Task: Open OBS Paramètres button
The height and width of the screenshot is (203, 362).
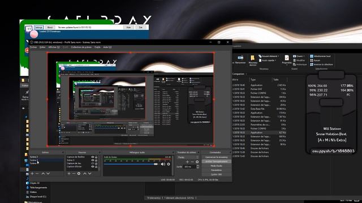Action: click(216, 170)
